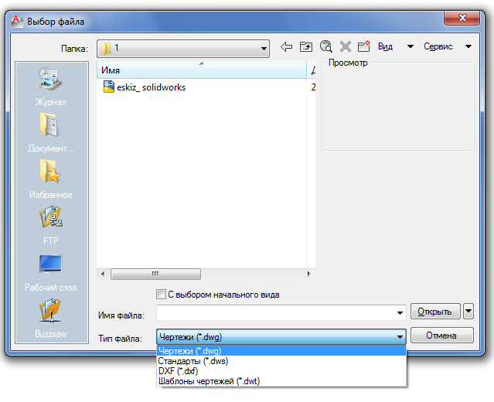Open the Сервис menu
The width and height of the screenshot is (494, 402).
tap(438, 46)
